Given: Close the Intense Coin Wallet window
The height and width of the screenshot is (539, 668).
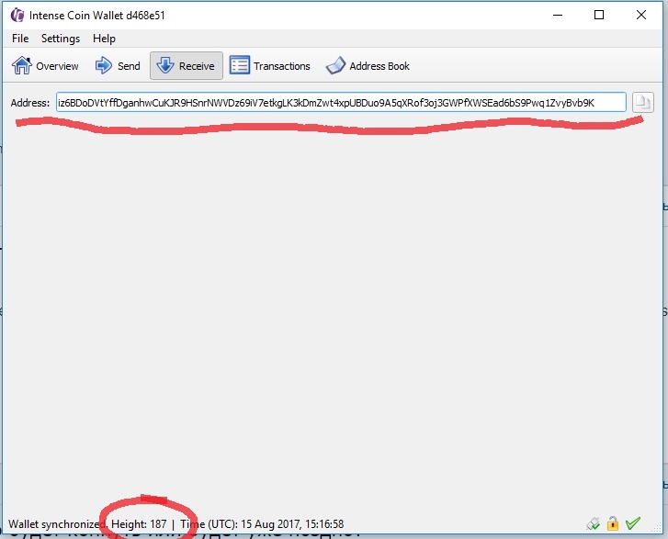Looking at the screenshot, I should (x=640, y=15).
